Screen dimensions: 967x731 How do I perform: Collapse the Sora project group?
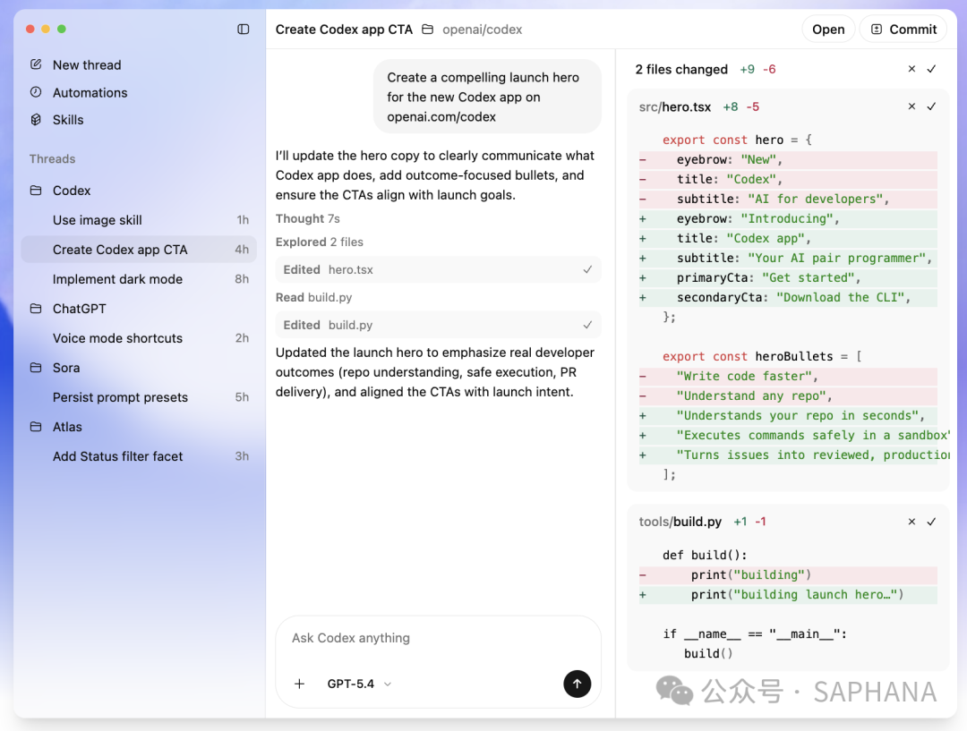(x=139, y=368)
